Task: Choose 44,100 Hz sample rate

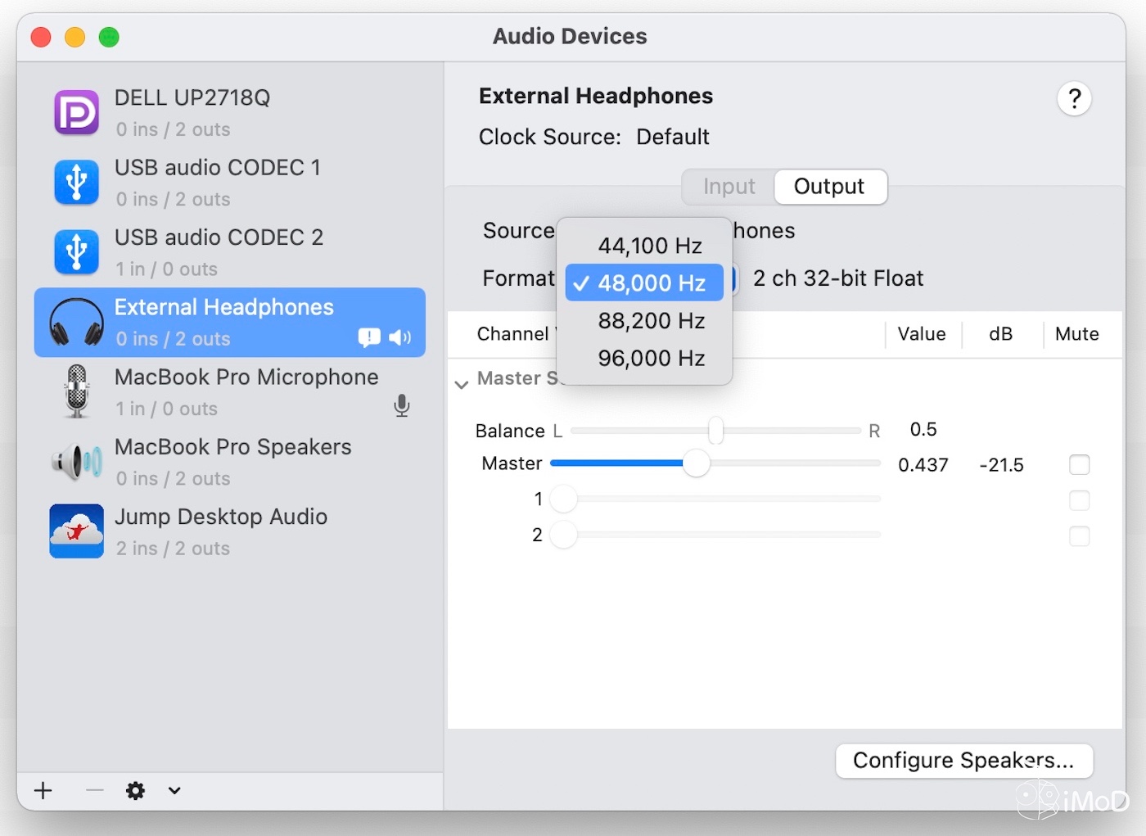Action: tap(650, 246)
